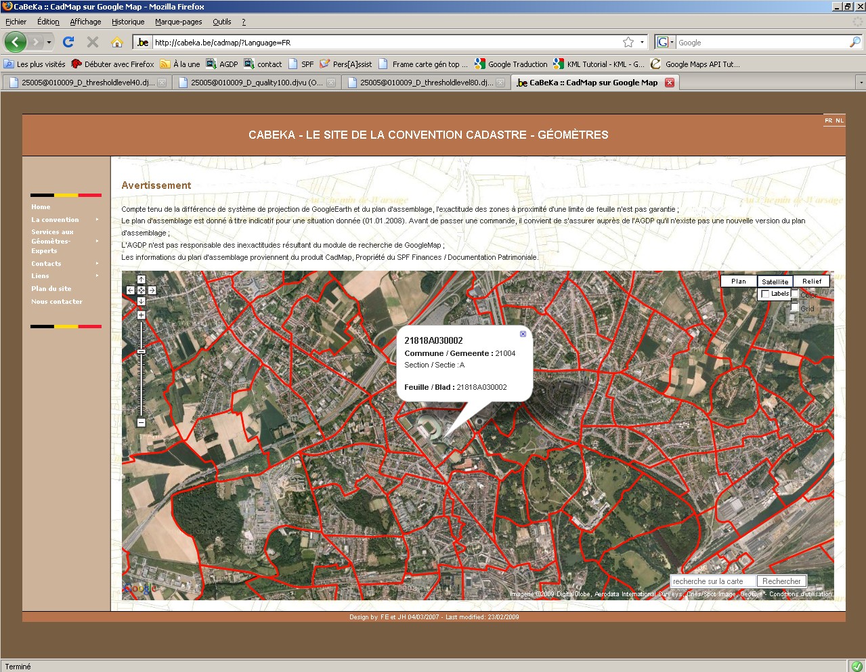Expand Services aux Géomètres-Experts menu
This screenshot has height=672, width=866.
pyautogui.click(x=65, y=241)
